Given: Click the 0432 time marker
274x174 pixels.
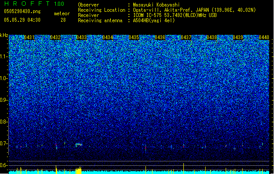Looking at the screenshot, I should click(x=55, y=37).
